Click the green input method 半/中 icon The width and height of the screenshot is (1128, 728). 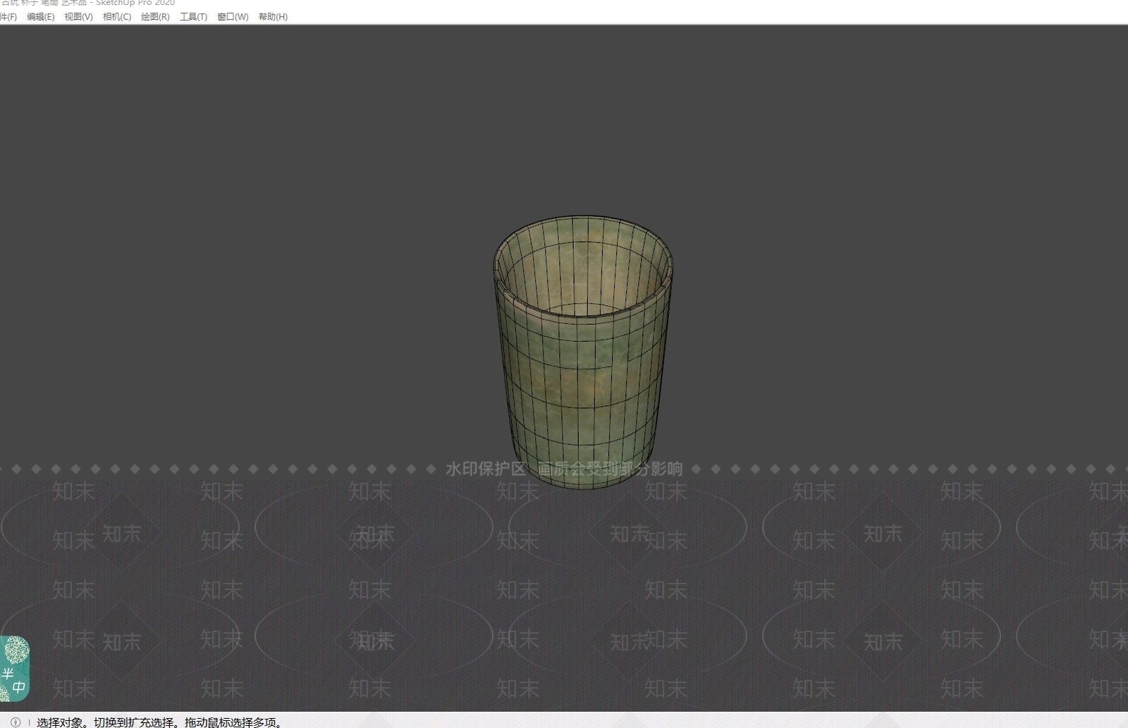point(14,669)
